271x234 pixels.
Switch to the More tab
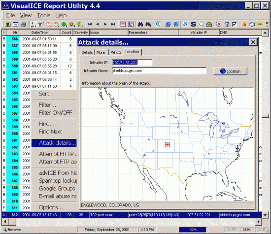[101, 52]
